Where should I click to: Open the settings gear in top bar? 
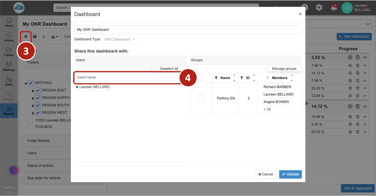pyautogui.click(x=319, y=8)
